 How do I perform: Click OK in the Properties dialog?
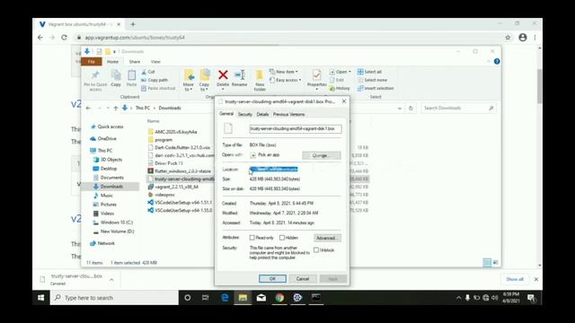pos(272,279)
